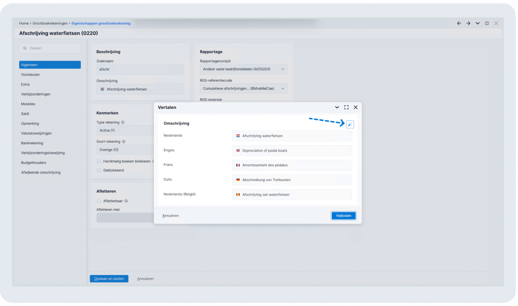518x306 pixels.
Task: Collapse the Vertalen dialog using chevron icon
Action: (337, 107)
